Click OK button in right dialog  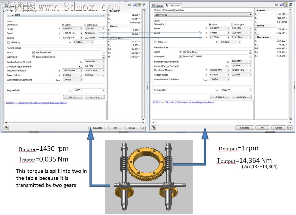[x=263, y=128]
